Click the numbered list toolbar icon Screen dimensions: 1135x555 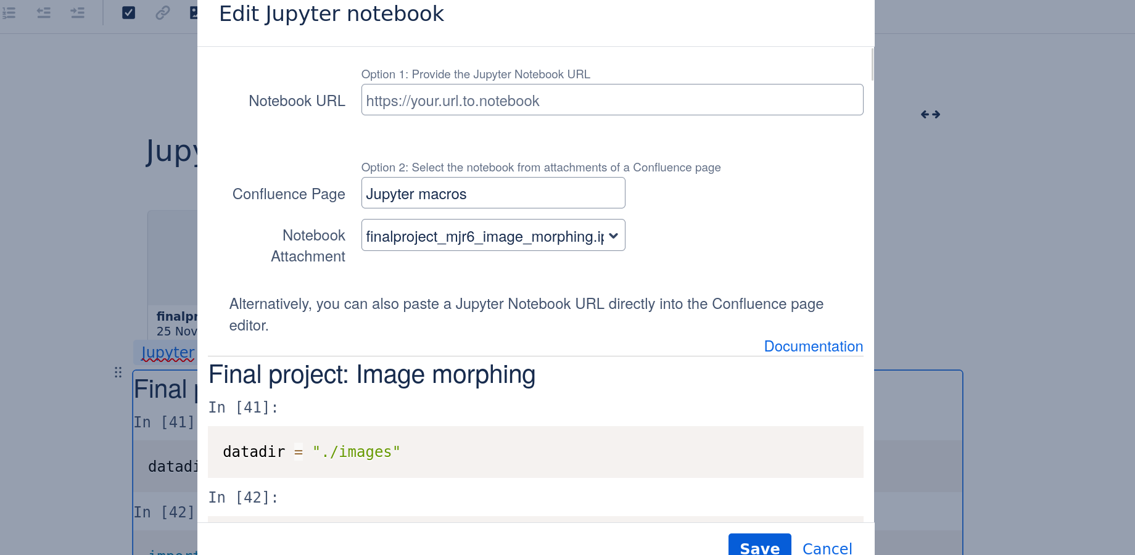tap(9, 12)
